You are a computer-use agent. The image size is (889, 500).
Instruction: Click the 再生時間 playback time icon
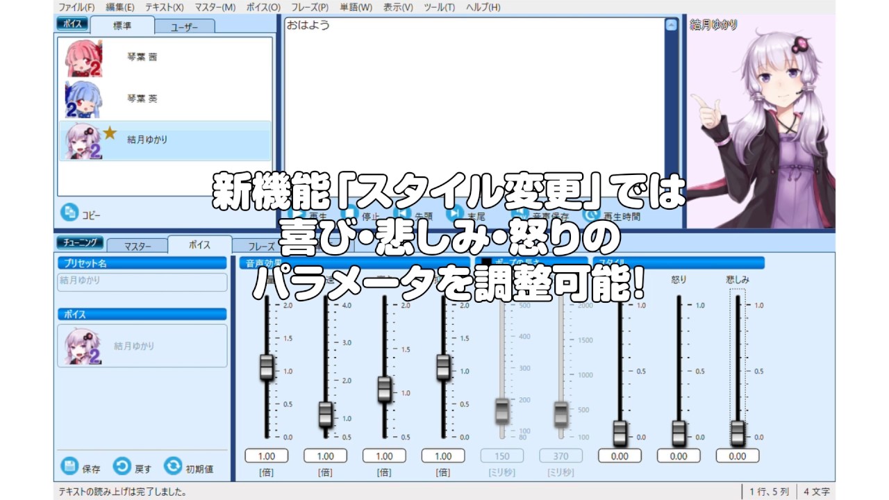(x=591, y=215)
